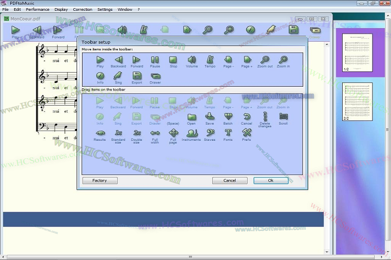The width and height of the screenshot is (391, 260).
Task: Open the Window menu
Action: [x=125, y=9]
